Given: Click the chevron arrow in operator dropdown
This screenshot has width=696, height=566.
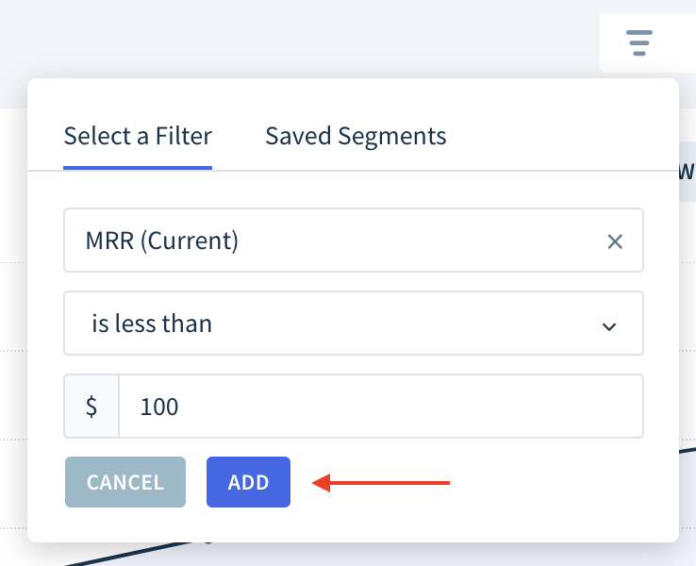Looking at the screenshot, I should click(x=609, y=326).
